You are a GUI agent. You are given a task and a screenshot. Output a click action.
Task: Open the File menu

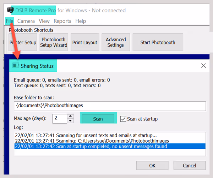[x=10, y=21]
